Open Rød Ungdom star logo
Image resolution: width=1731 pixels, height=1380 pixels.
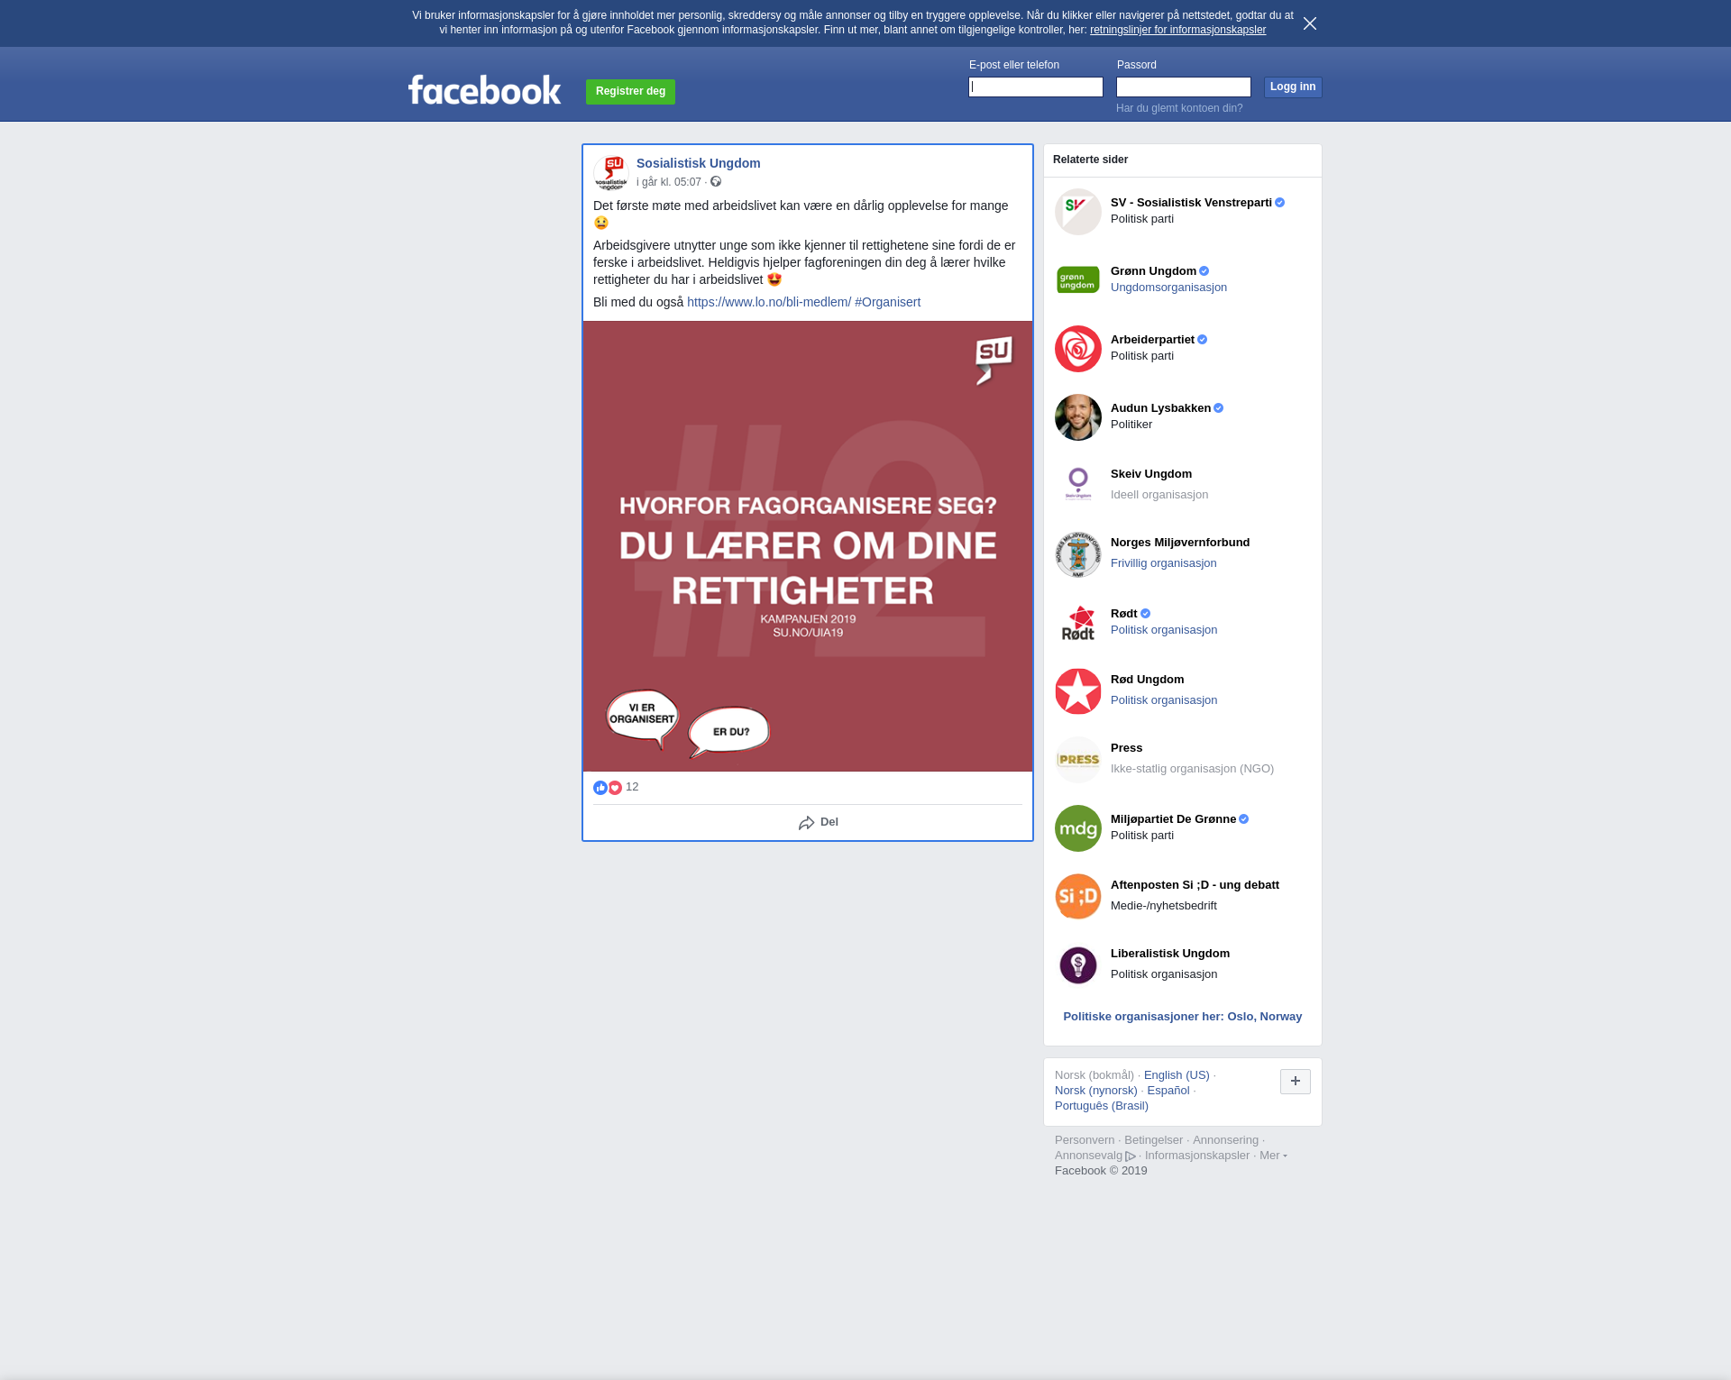(x=1078, y=691)
